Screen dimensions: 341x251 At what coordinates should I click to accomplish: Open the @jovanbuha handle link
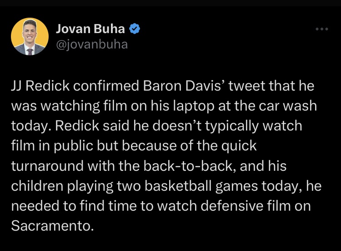(92, 44)
